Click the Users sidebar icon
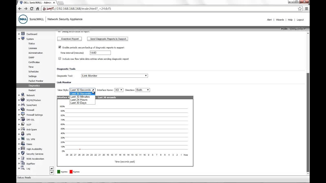 (x=23, y=144)
